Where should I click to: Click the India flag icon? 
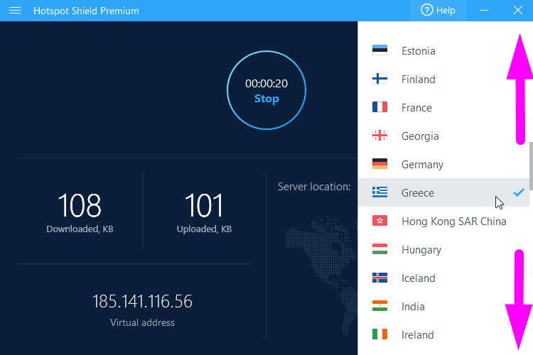pyautogui.click(x=379, y=306)
